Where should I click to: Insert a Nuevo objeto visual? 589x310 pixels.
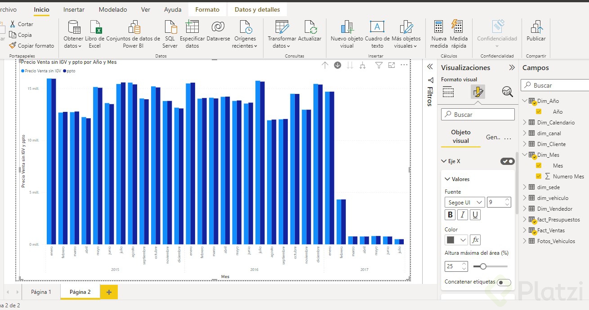[347, 34]
